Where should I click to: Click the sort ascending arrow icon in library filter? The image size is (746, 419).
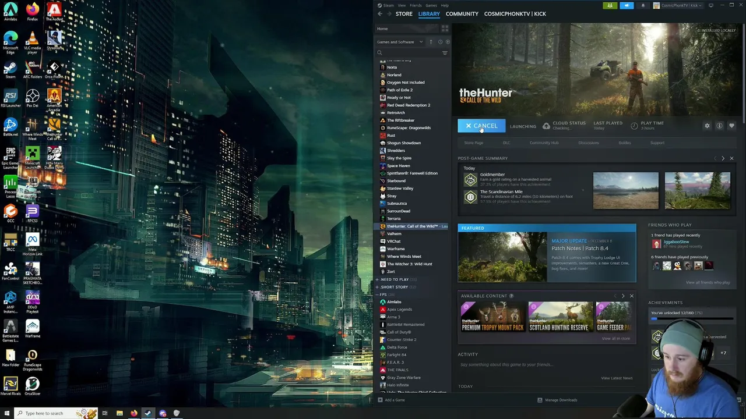point(431,42)
